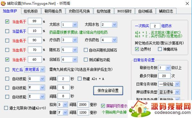Click the HP threshold field showing 70
Image resolution: width=192 pixels, height=118 pixels.
coord(35,50)
